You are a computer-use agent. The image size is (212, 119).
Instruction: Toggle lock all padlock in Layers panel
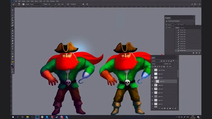coord(164,66)
